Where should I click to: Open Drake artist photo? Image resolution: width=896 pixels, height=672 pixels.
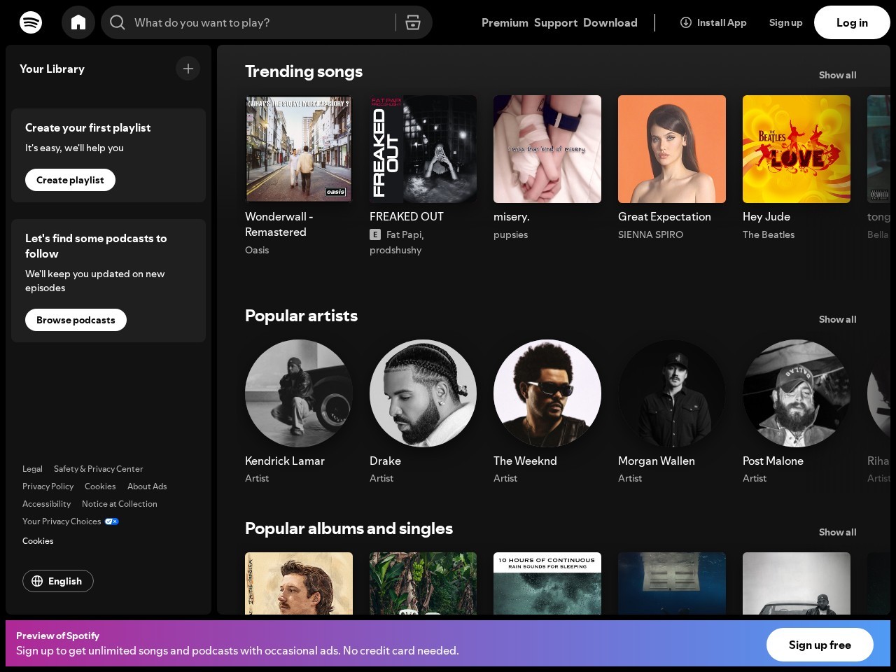pos(423,393)
